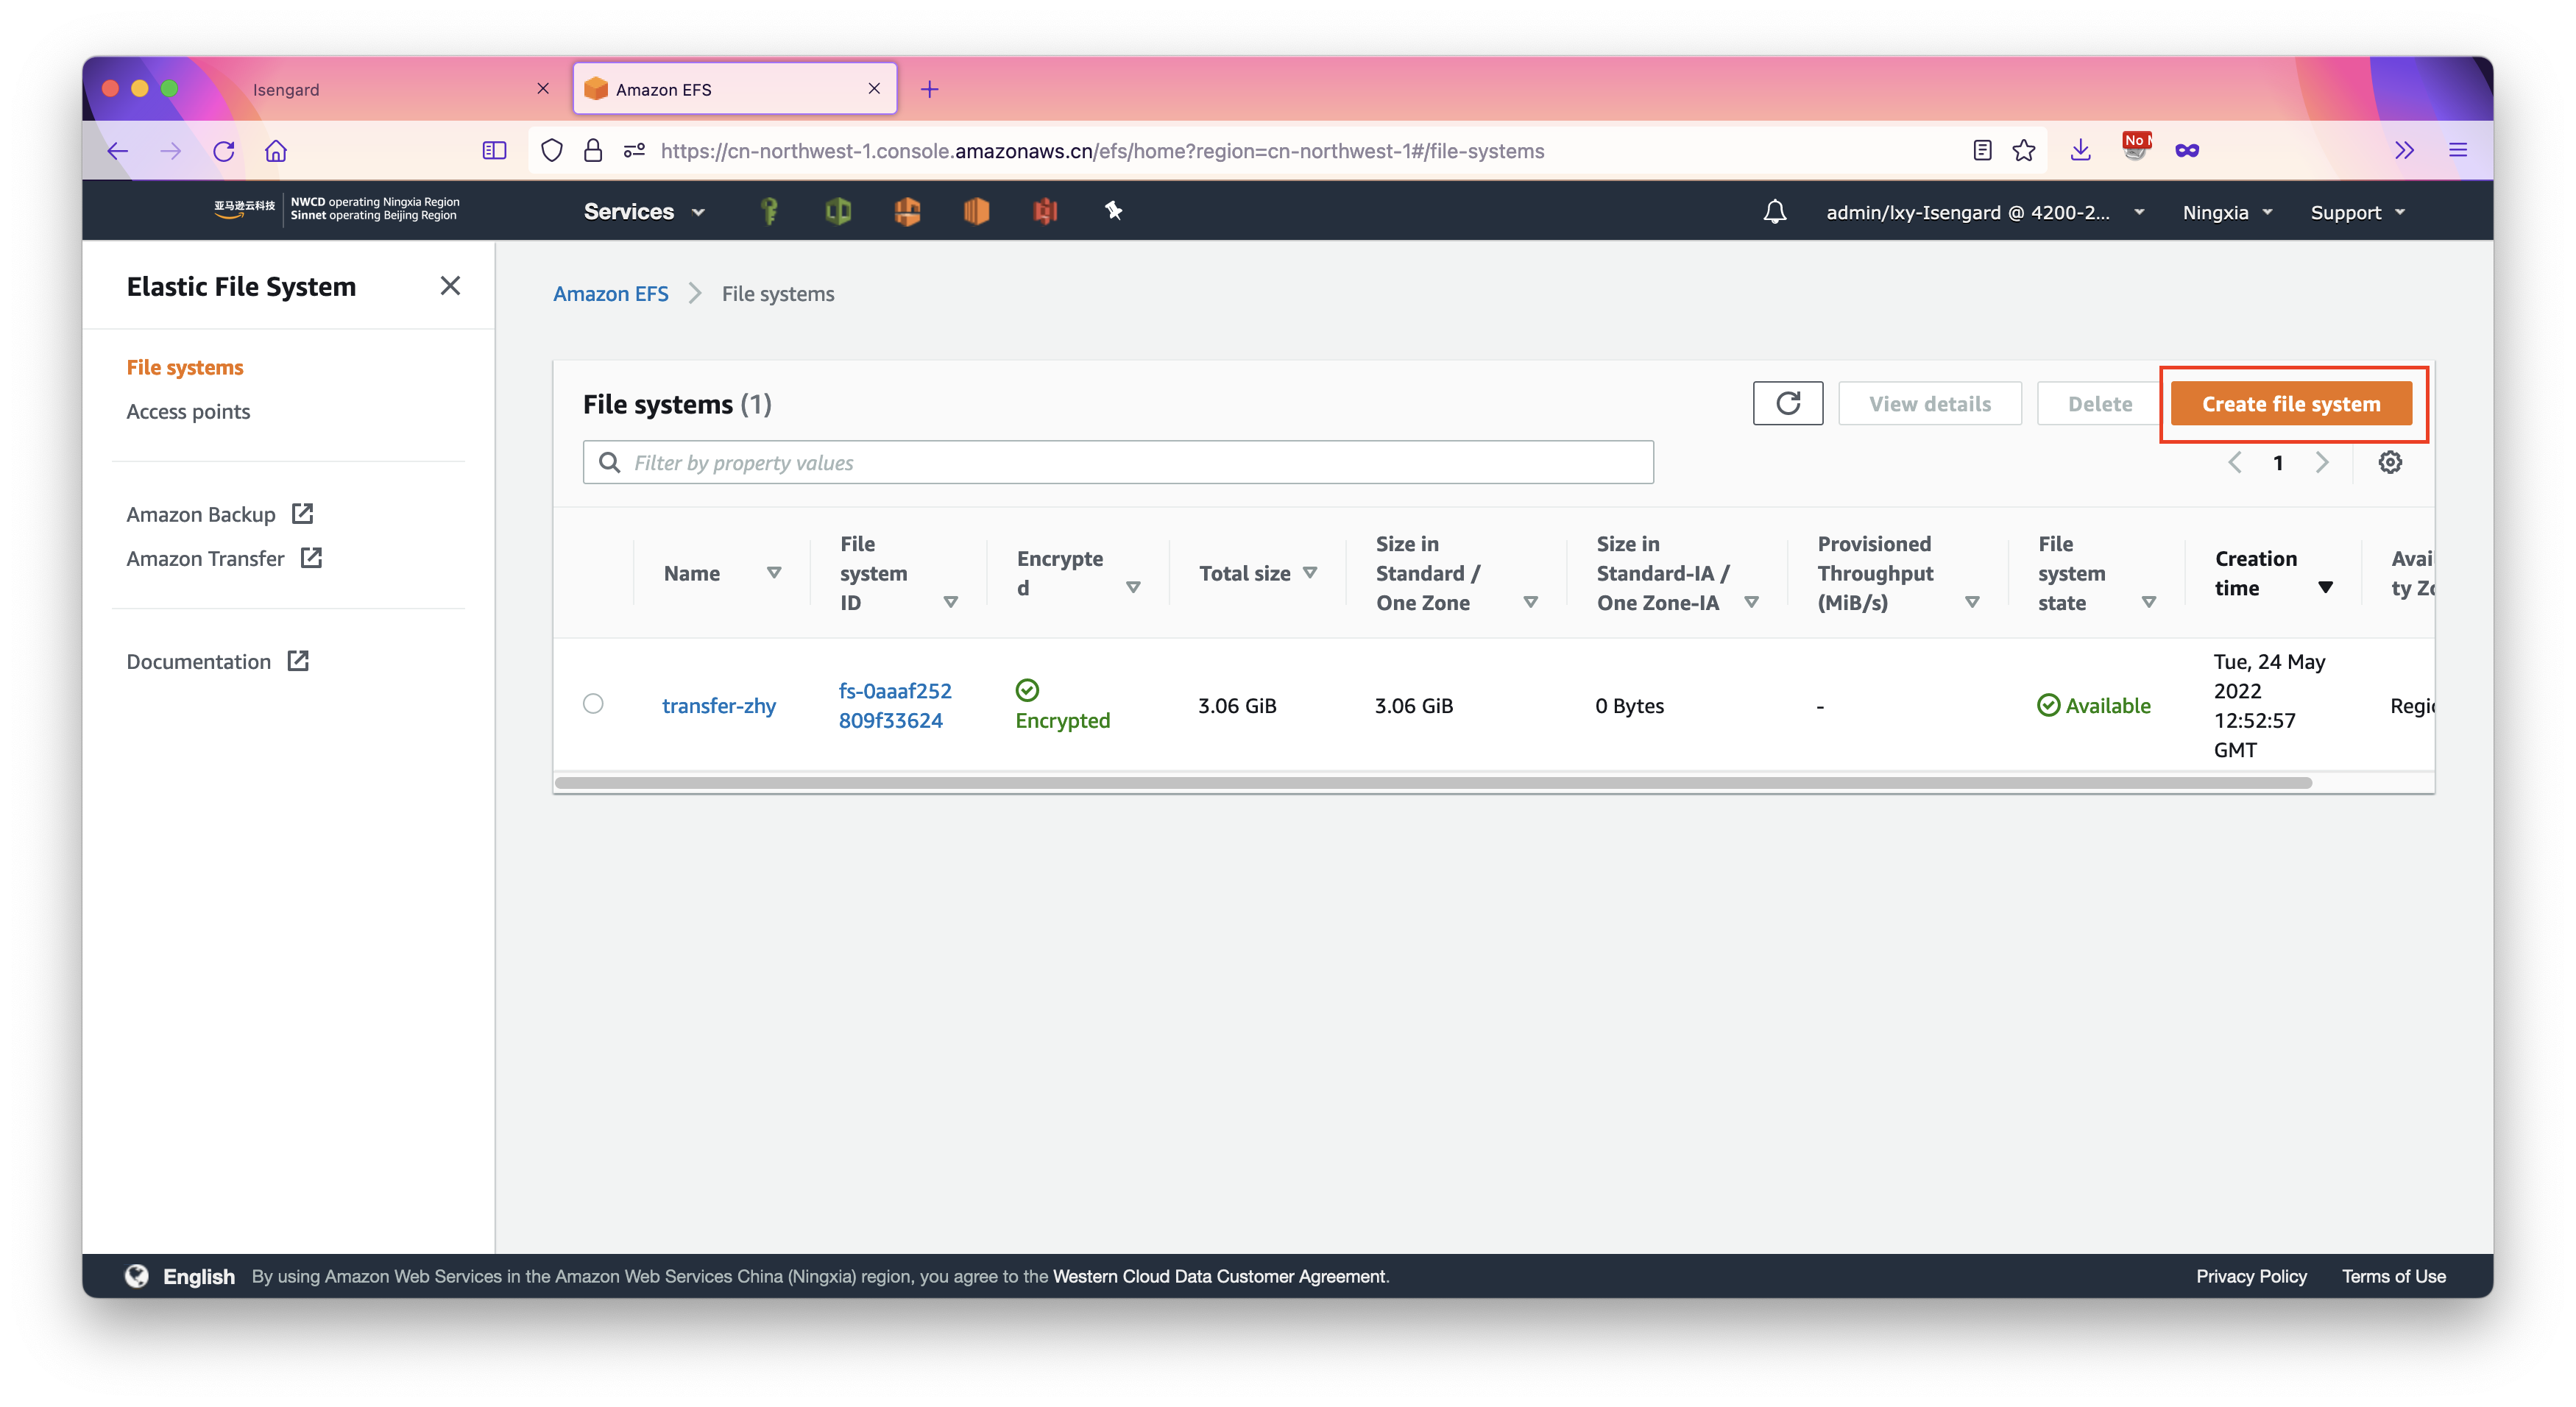Click the View details button
Screen dimensions: 2576x1407
point(1929,403)
